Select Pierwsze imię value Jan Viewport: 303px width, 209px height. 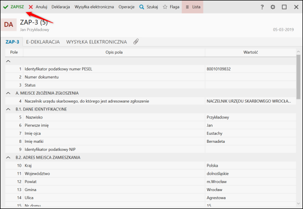point(209,125)
